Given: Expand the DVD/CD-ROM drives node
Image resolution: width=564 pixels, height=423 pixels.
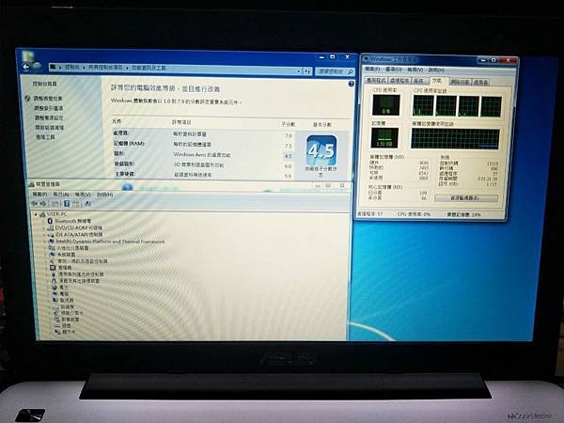Looking at the screenshot, I should [45, 227].
